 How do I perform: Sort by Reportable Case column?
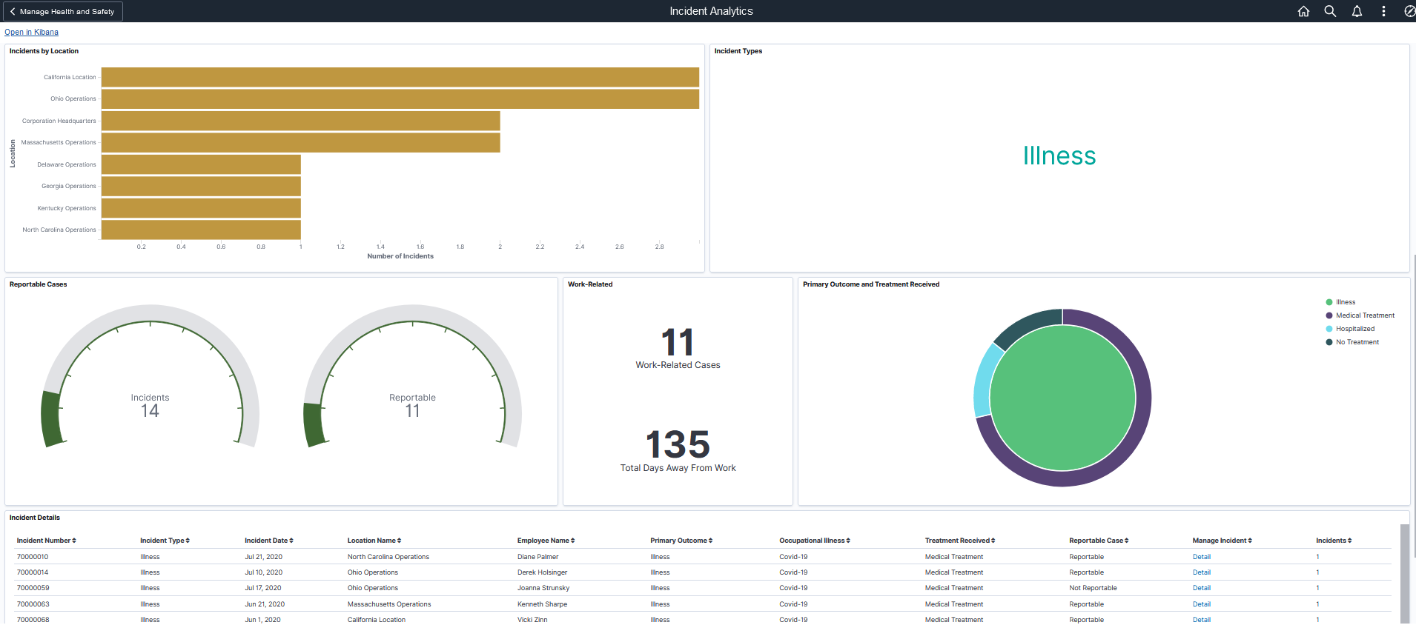coord(1098,541)
